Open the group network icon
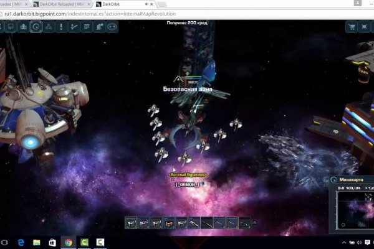 (x=49, y=27)
